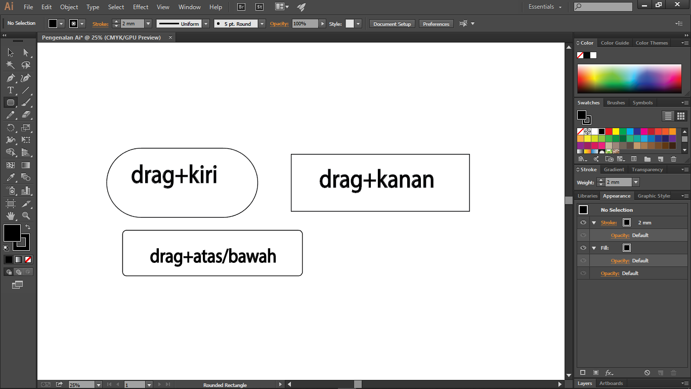691x389 pixels.
Task: Switch Swatches panel to thumbnail view
Action: [x=681, y=116]
